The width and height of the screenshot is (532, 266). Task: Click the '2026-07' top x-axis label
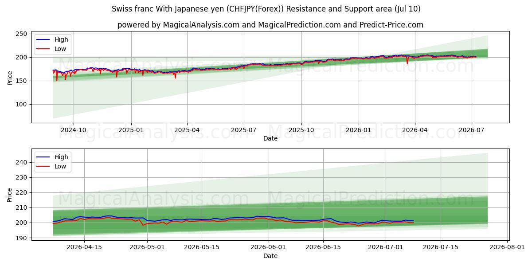tap(472, 130)
